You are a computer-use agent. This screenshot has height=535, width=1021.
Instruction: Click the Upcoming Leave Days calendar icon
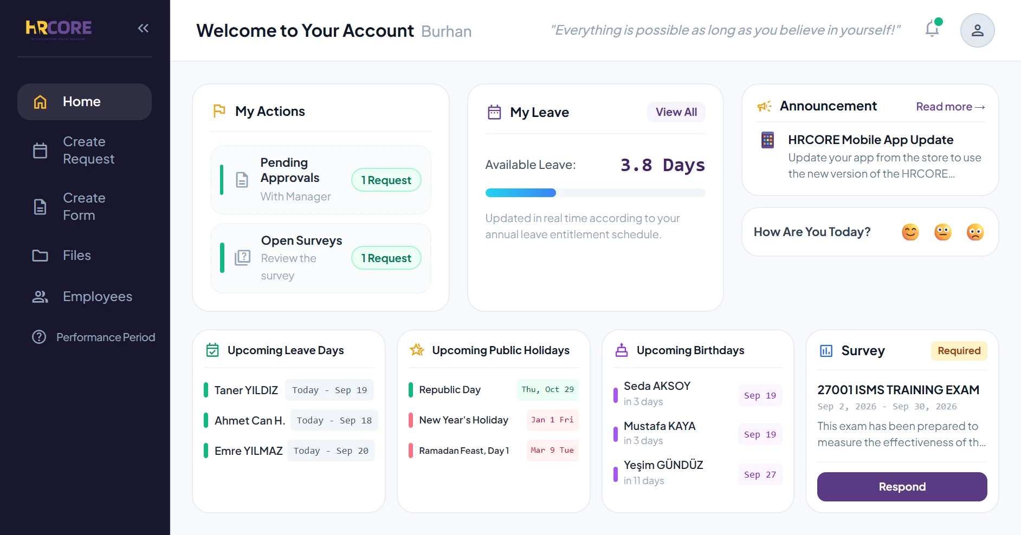point(212,350)
